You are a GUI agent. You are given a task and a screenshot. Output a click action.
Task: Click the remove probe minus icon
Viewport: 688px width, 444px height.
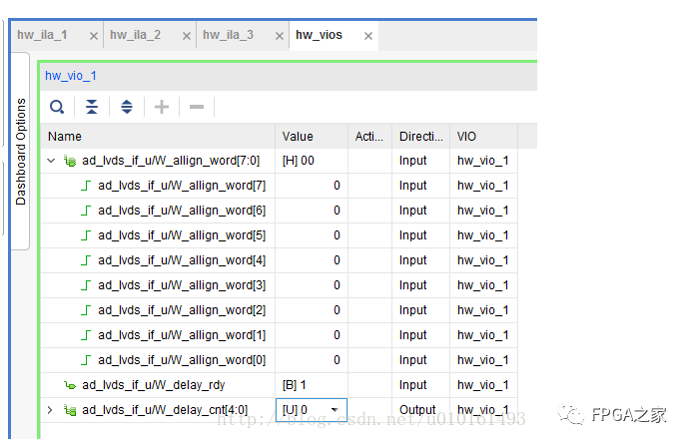197,107
